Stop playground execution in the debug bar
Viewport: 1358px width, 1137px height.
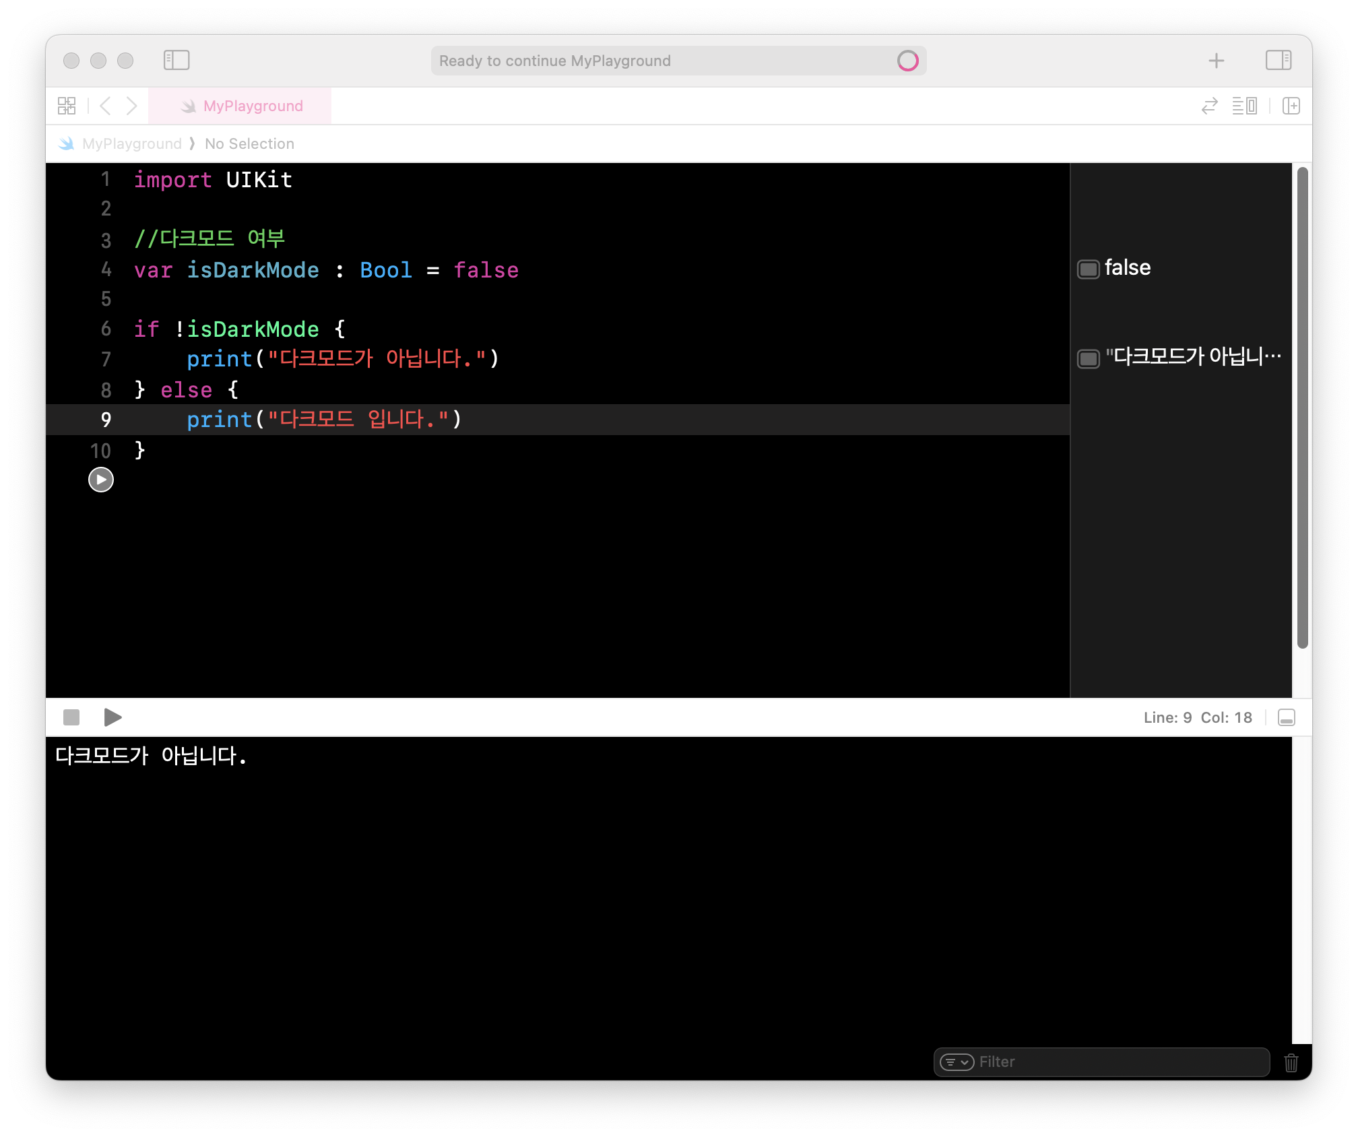71,717
